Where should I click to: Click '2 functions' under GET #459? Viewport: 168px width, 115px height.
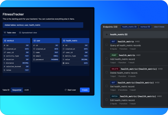point(123,90)
